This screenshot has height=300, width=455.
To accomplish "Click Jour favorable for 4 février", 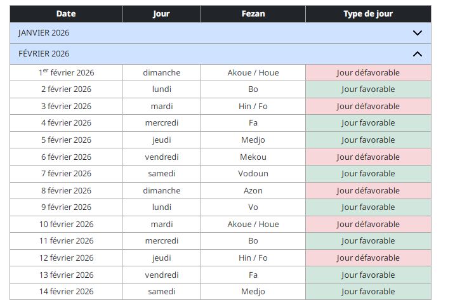I will 368,123.
